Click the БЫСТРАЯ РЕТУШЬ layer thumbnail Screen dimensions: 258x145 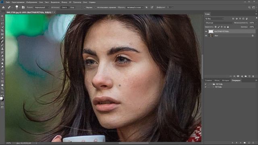point(211,31)
